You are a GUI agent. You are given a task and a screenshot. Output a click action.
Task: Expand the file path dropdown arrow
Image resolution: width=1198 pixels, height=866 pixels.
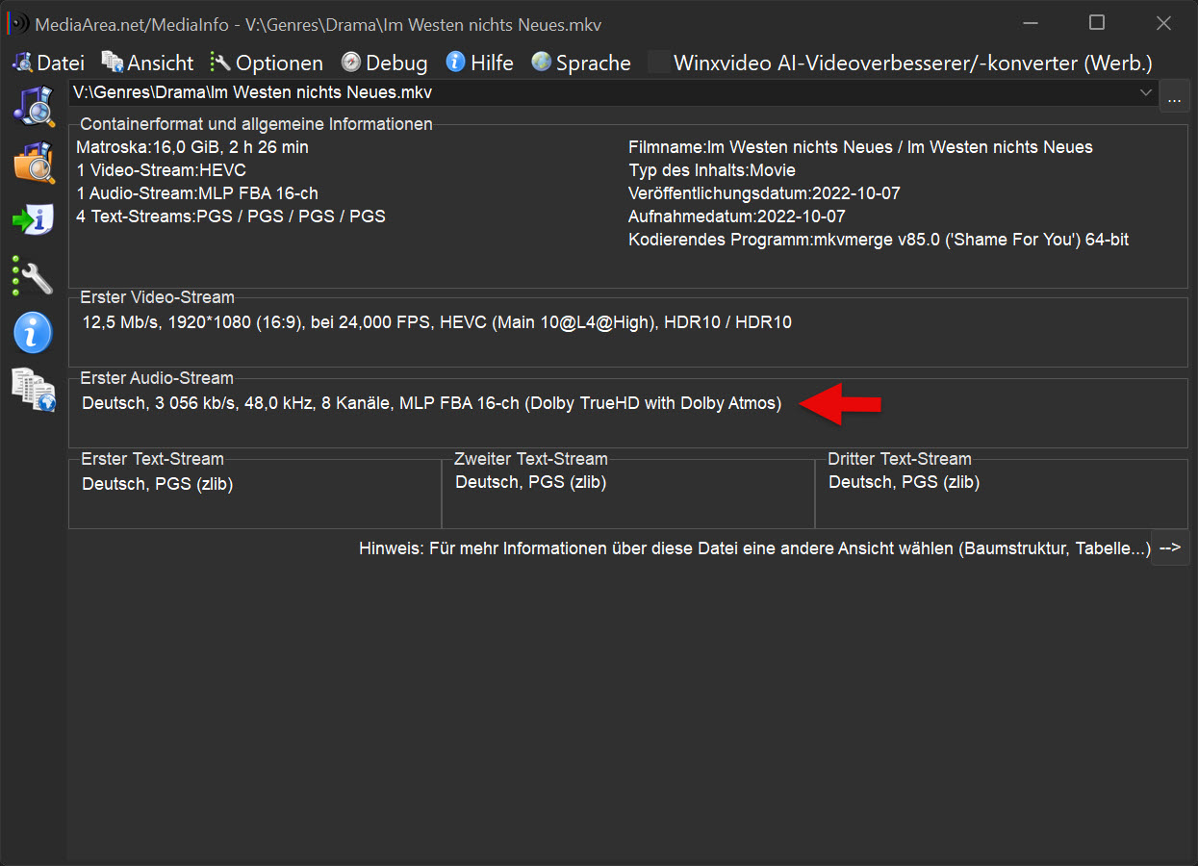pos(1146,93)
